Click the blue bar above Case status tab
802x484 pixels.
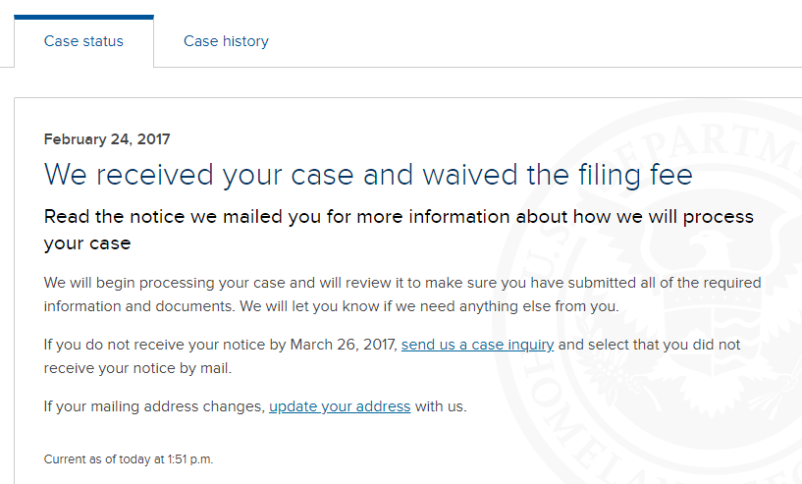coord(83,18)
